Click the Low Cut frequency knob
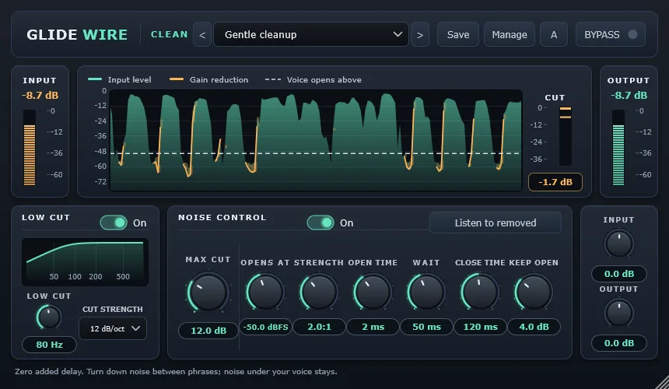Screen dimensions: 669x389 coord(49,317)
